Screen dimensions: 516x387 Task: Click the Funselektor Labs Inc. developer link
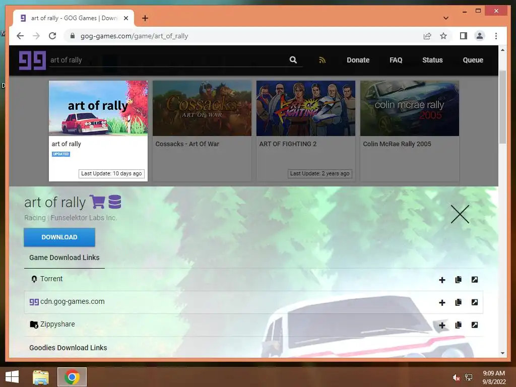click(x=84, y=218)
